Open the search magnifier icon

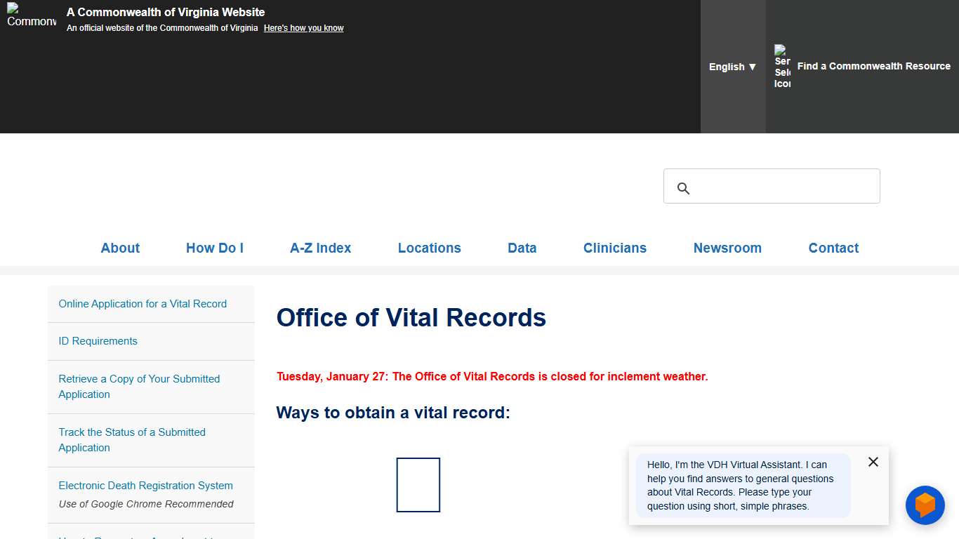point(683,188)
